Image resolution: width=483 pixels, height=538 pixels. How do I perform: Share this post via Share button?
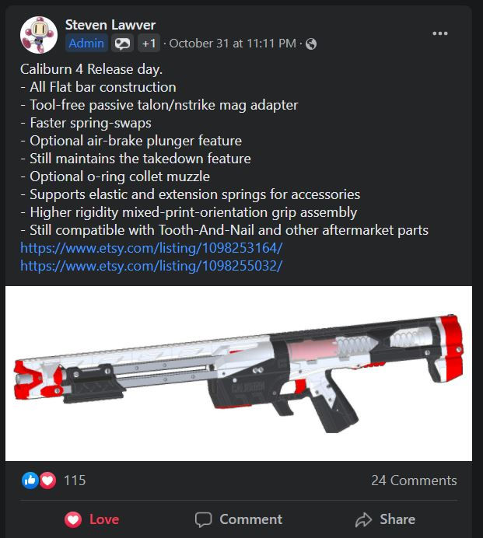click(x=385, y=519)
